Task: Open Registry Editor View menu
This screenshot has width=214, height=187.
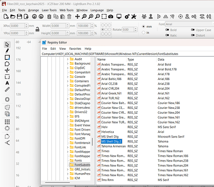Action: 62,49
